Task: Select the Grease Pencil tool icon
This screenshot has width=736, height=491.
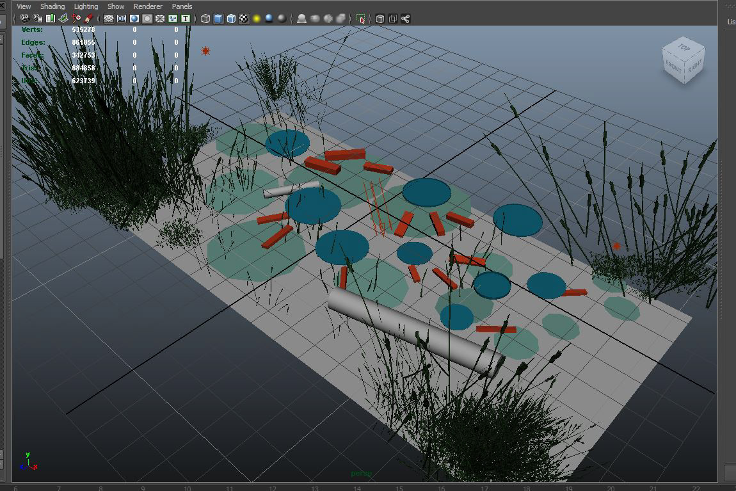Action: pos(88,19)
